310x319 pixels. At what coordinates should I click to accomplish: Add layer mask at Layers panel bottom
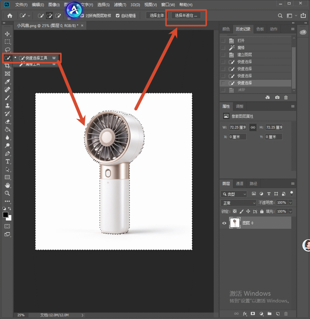tap(253, 313)
